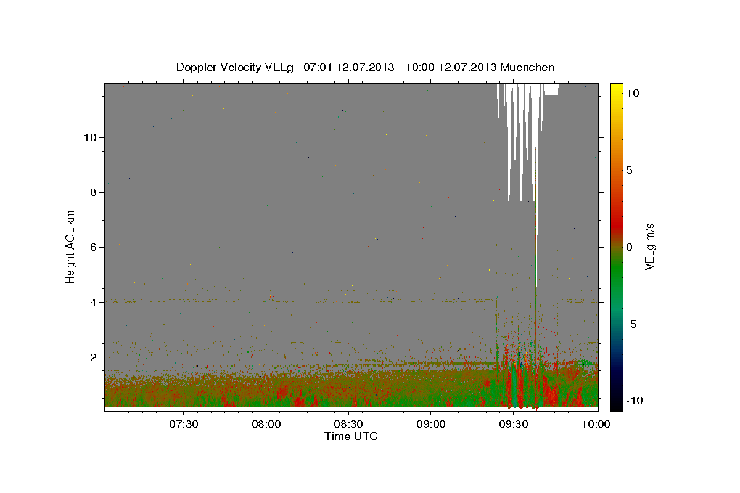The height and width of the screenshot is (493, 740).
Task: Click 'Muenchen' in the plot title
Action: click(x=527, y=67)
